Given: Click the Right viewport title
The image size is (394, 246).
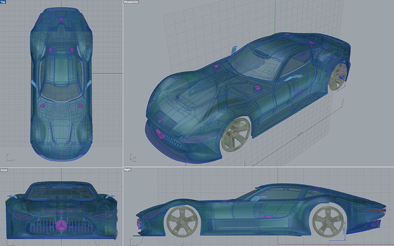Looking at the screenshot, I should 127,170.
